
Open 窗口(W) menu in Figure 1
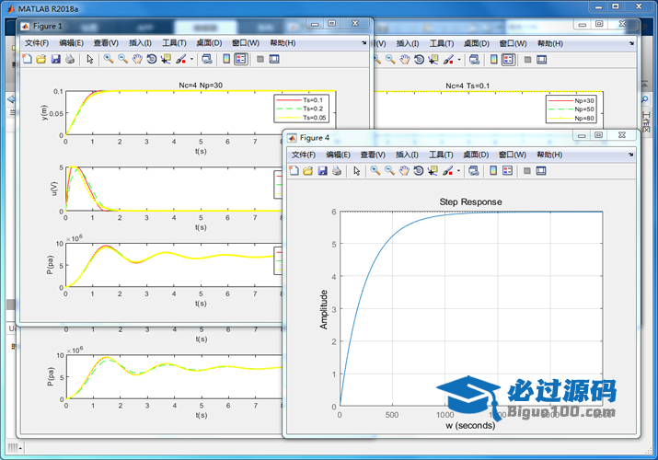246,43
